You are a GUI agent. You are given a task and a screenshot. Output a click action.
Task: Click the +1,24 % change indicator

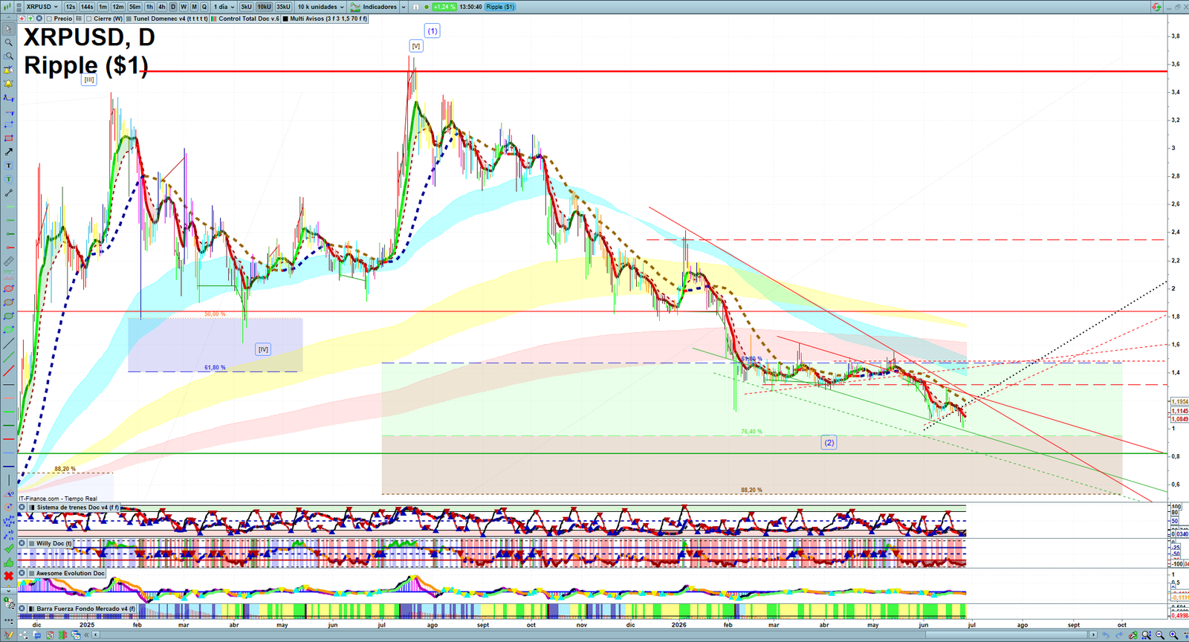[x=444, y=7]
